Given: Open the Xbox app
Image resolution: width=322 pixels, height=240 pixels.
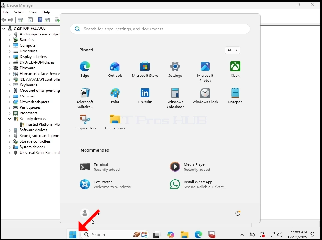Looking at the screenshot, I should (x=235, y=70).
